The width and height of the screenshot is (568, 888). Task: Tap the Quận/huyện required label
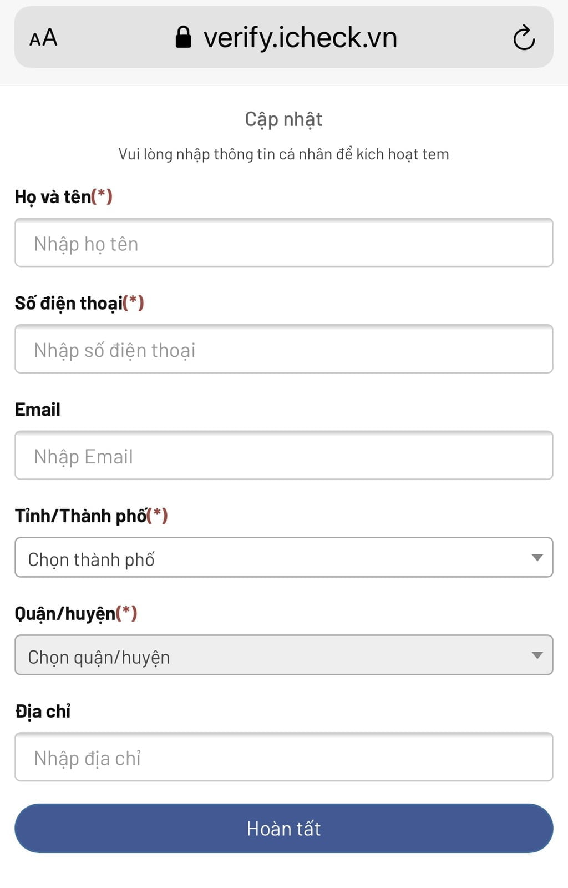pyautogui.click(x=77, y=613)
